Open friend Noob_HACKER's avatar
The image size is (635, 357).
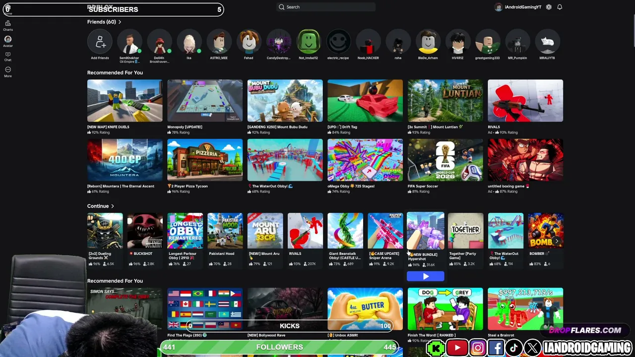click(368, 42)
